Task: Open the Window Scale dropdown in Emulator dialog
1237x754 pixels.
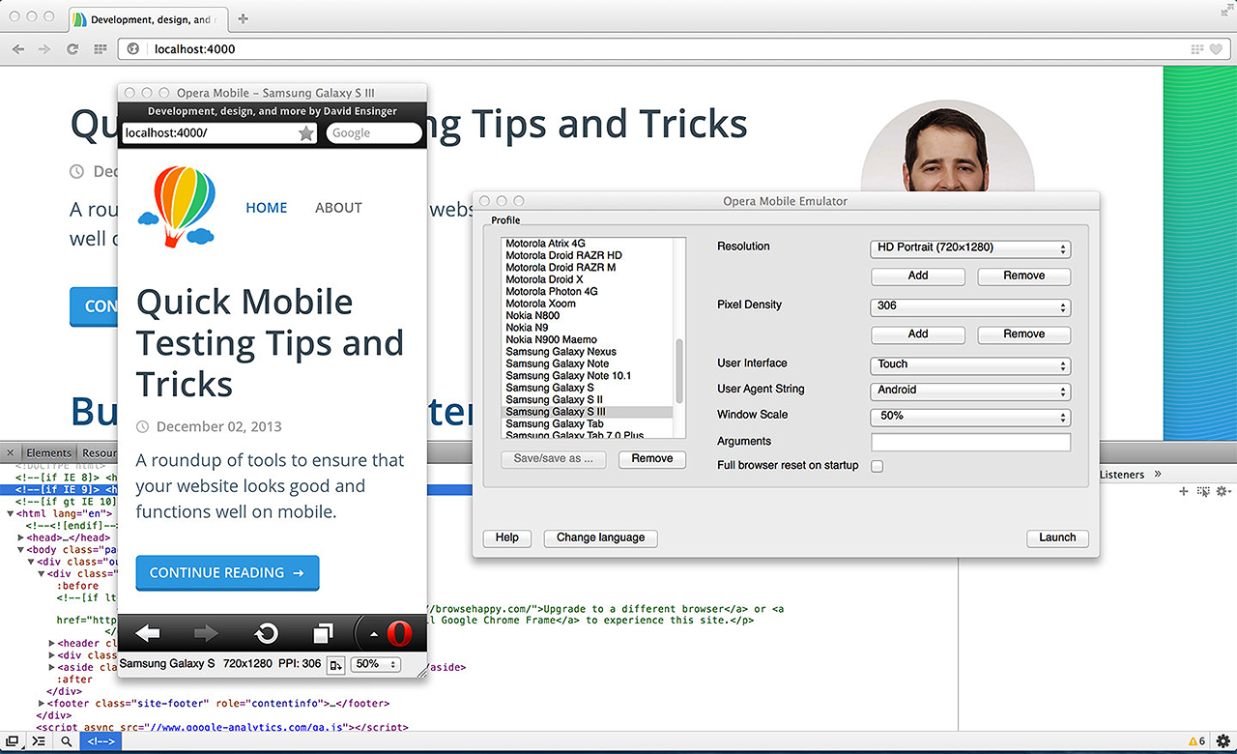Action: pyautogui.click(x=970, y=416)
